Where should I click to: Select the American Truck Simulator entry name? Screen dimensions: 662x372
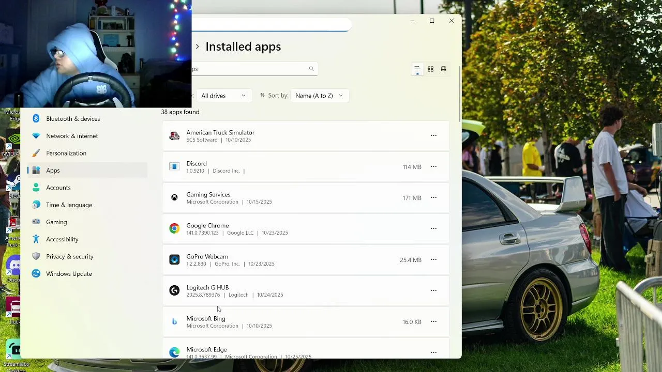220,133
